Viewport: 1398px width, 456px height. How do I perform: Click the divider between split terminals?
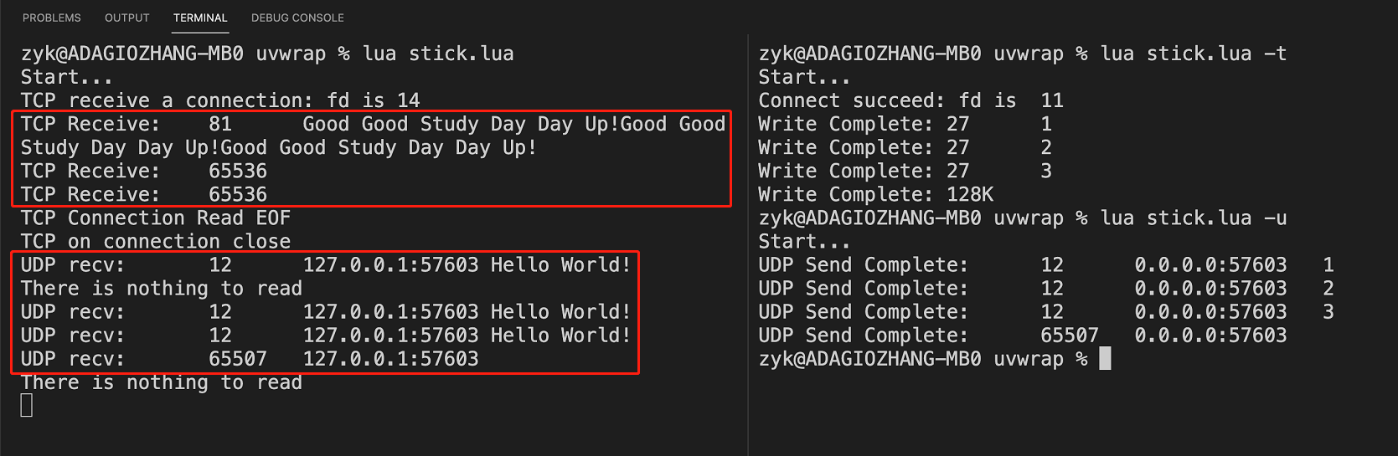[x=747, y=243]
